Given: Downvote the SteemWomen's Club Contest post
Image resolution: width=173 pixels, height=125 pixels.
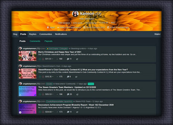Looking at the screenshot, I should click(43, 77).
